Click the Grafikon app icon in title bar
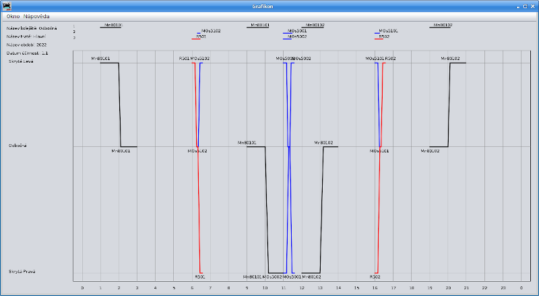Image resolution: width=539 pixels, height=296 pixels. (6, 5)
